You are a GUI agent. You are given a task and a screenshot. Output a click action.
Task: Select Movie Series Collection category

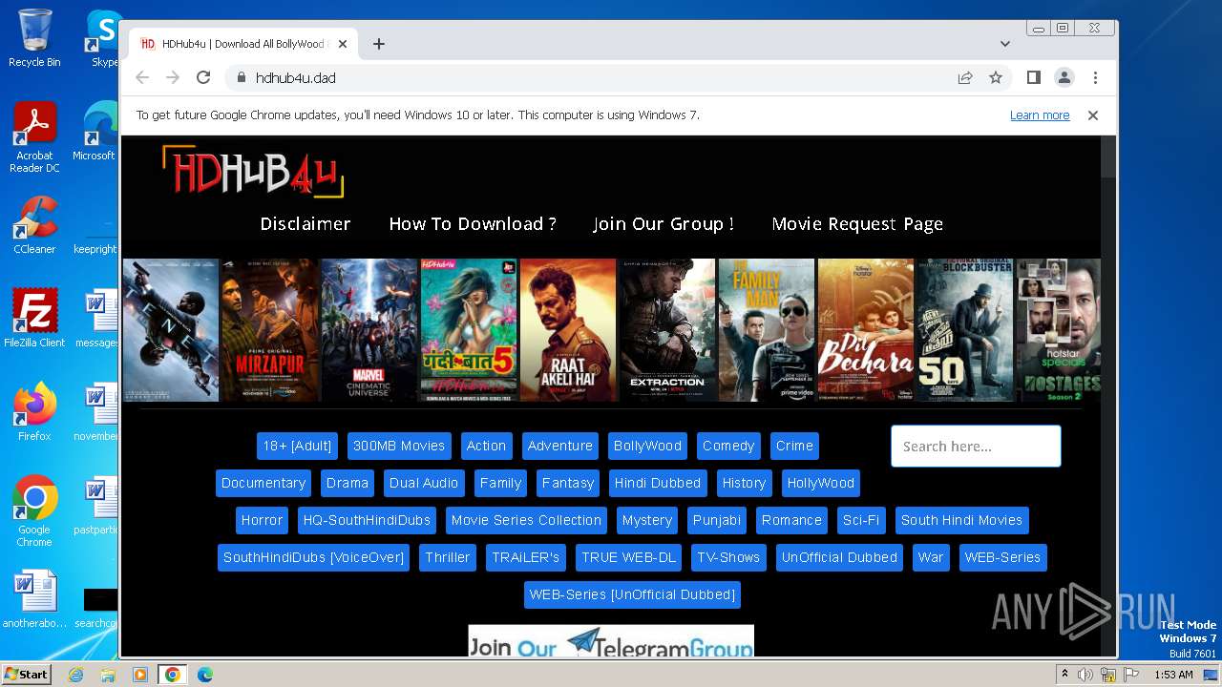526,520
